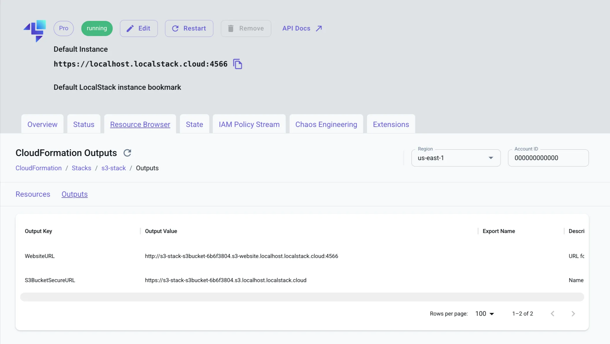Switch to the IAM Policy Stream tab

click(249, 124)
